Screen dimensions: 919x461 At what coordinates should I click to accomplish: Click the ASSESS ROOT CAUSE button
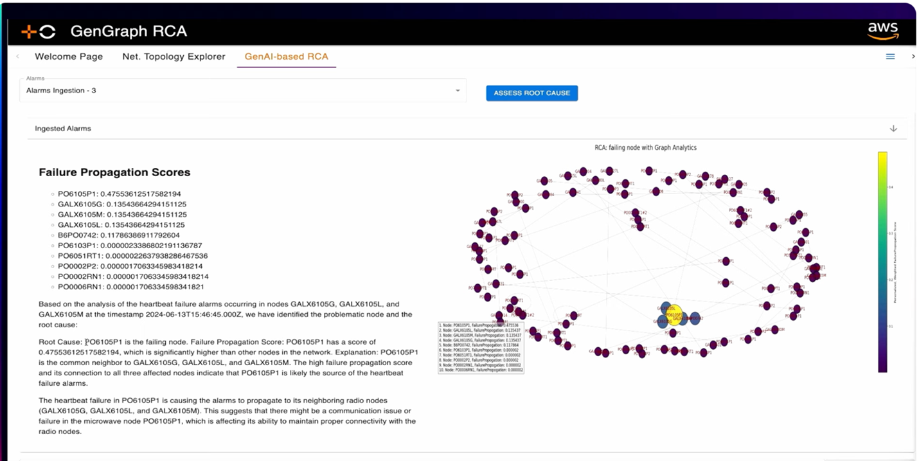pos(531,93)
